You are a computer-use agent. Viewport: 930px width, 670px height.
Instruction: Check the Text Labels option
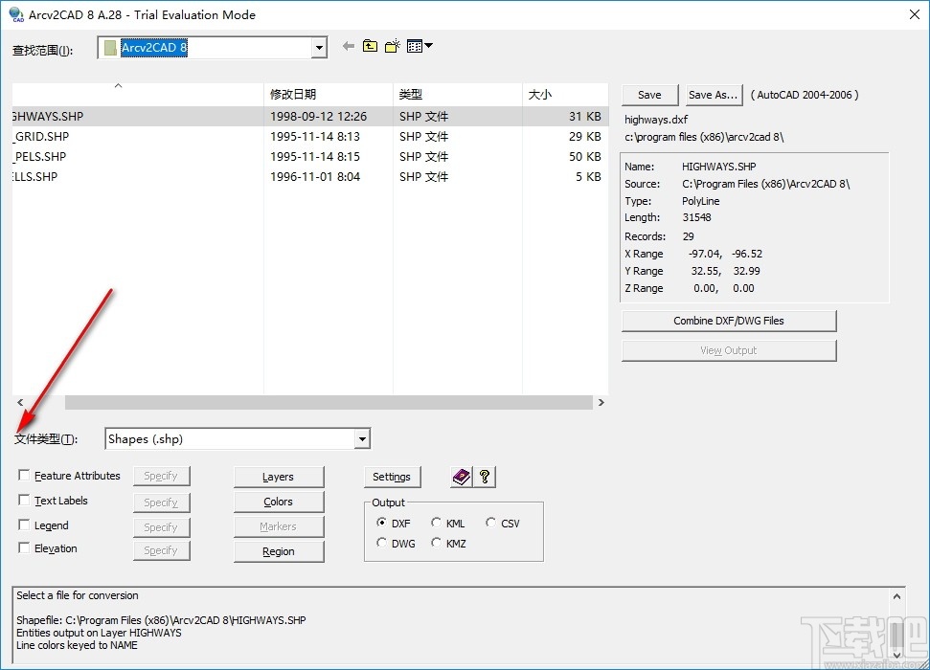(24, 501)
